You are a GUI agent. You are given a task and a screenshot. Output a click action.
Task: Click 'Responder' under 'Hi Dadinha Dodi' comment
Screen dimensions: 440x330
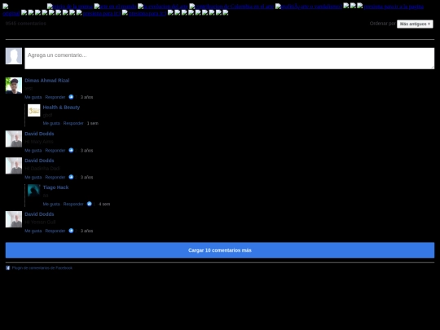click(55, 178)
